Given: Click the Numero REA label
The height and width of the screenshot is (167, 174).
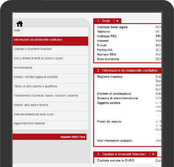Looking at the screenshot, I should point(107,54).
